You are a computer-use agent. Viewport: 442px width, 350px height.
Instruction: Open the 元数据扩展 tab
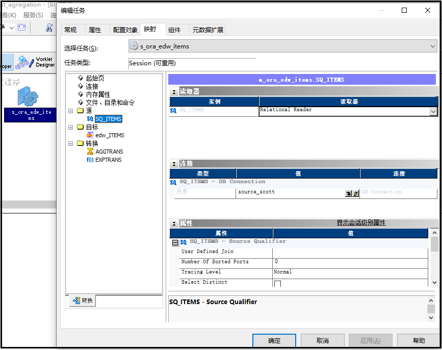(x=208, y=30)
